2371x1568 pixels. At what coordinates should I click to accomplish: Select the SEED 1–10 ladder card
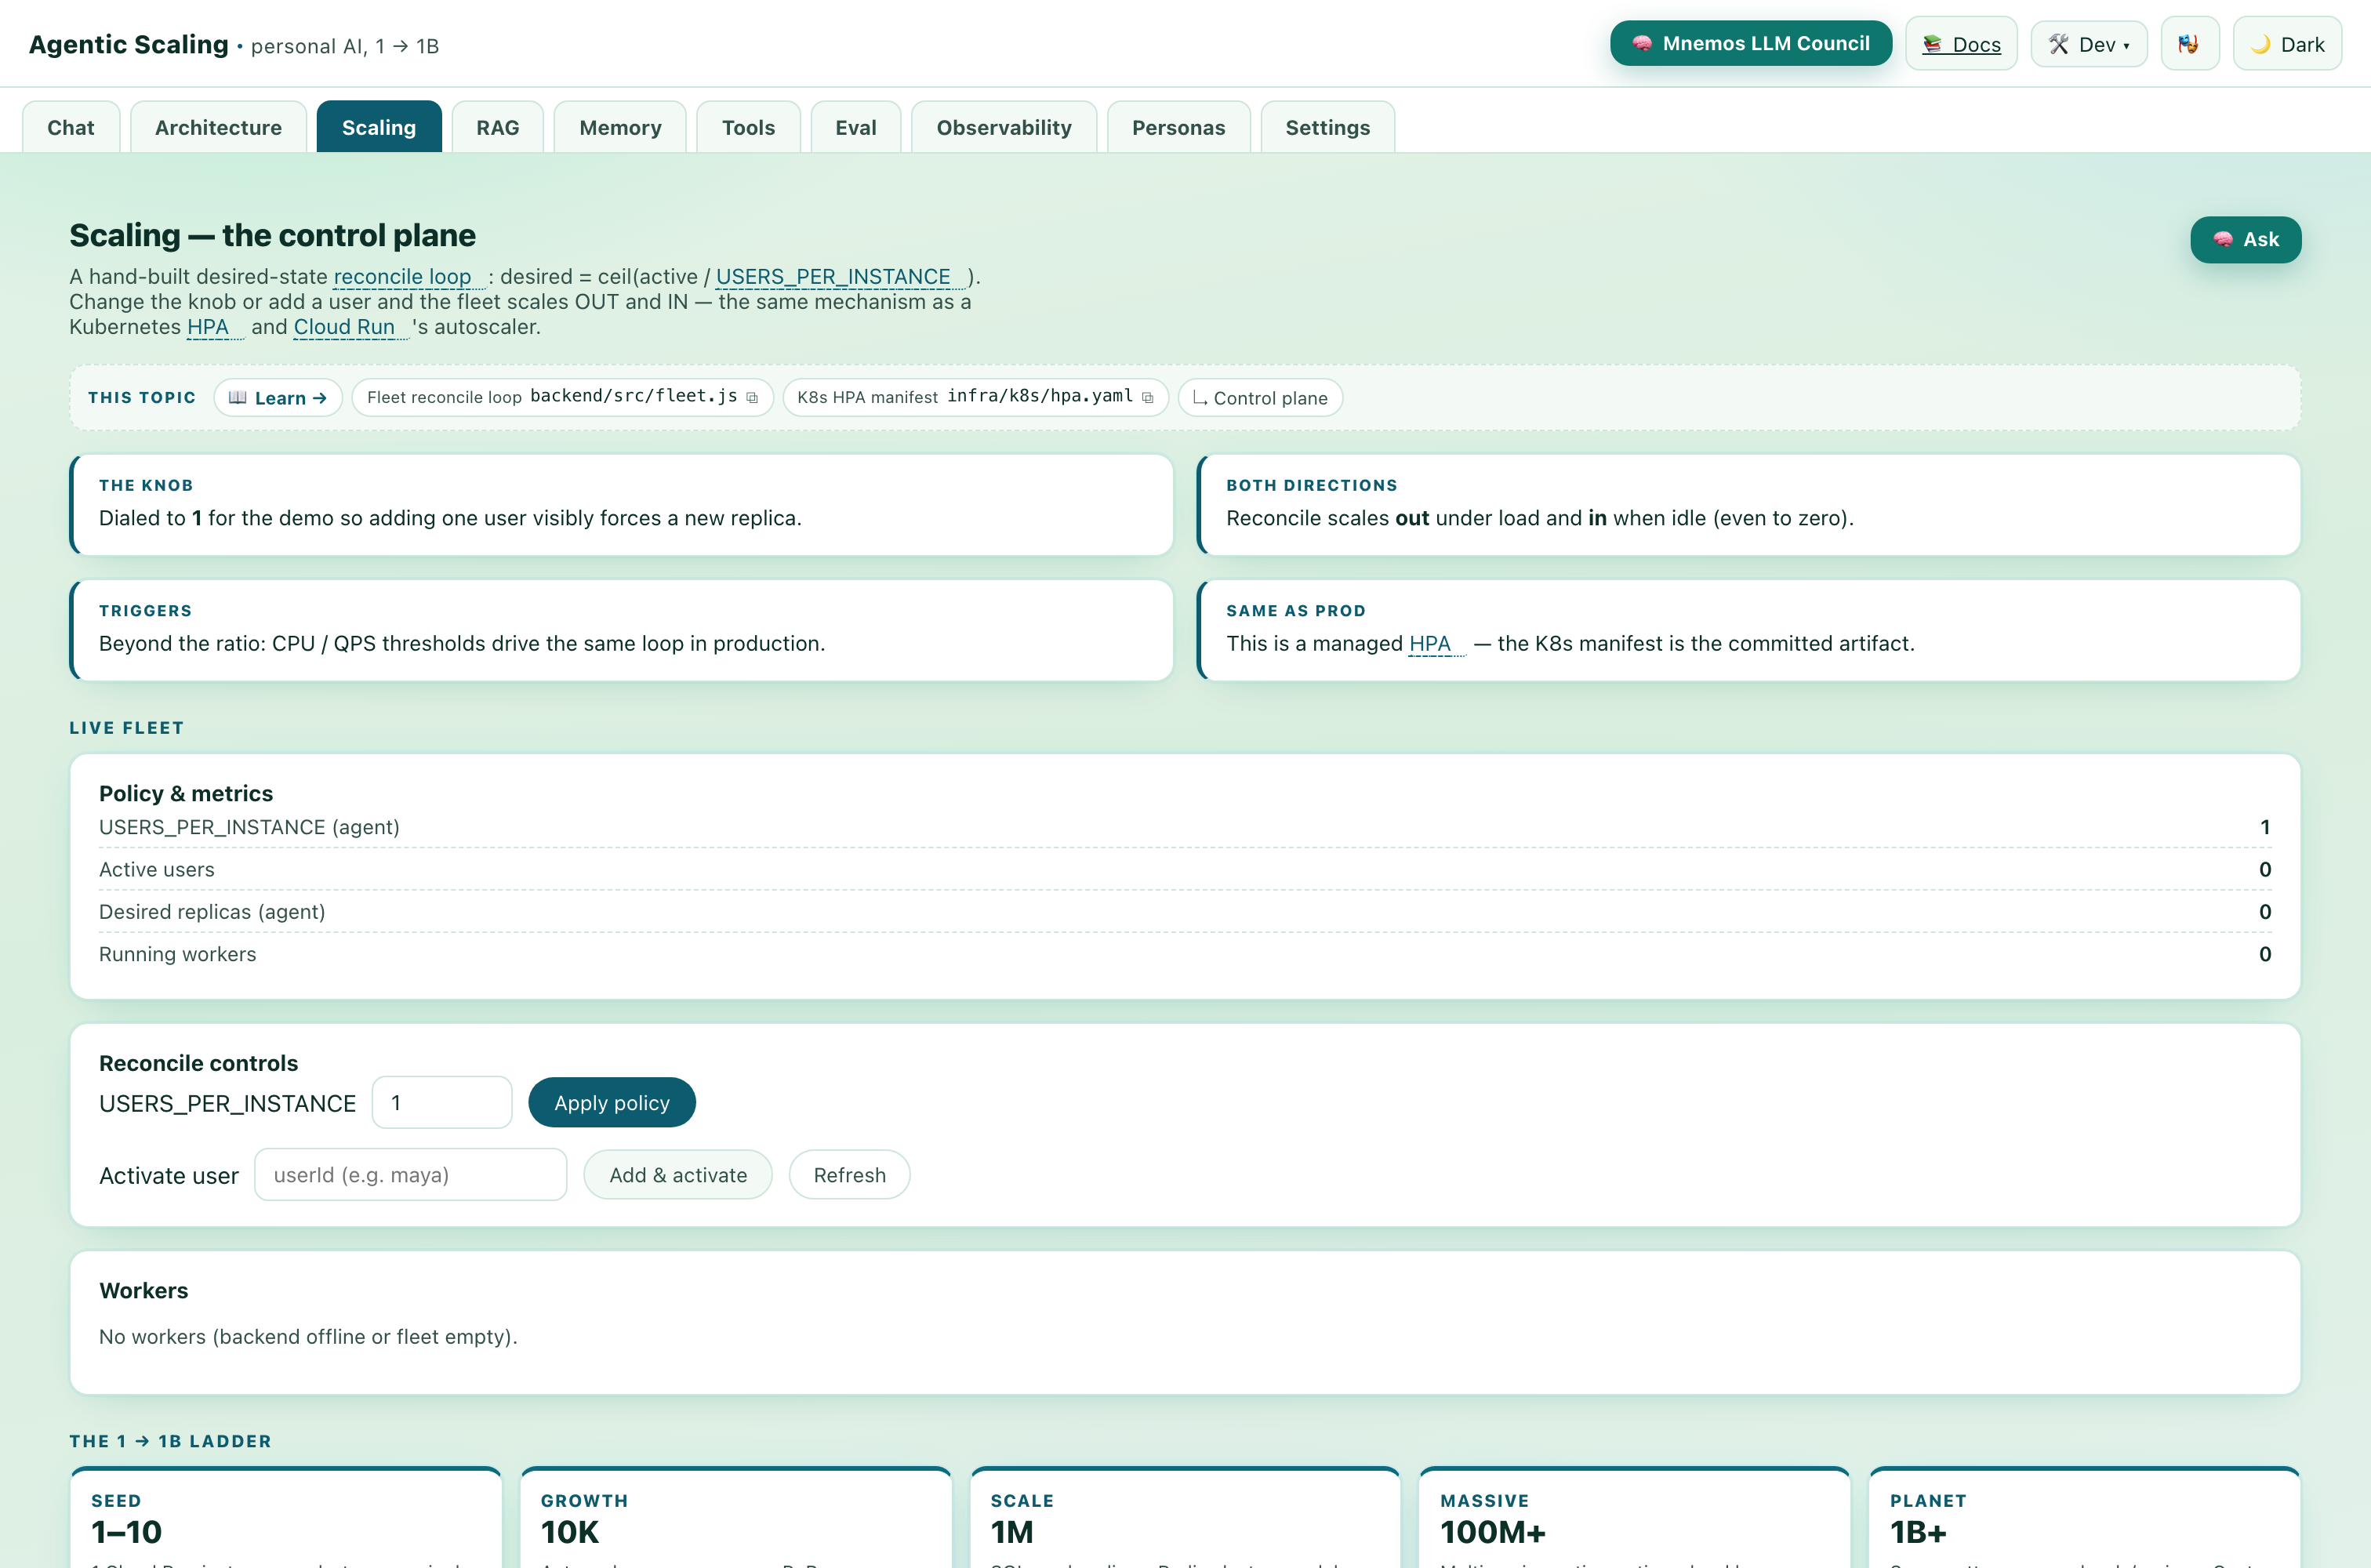coord(286,1518)
